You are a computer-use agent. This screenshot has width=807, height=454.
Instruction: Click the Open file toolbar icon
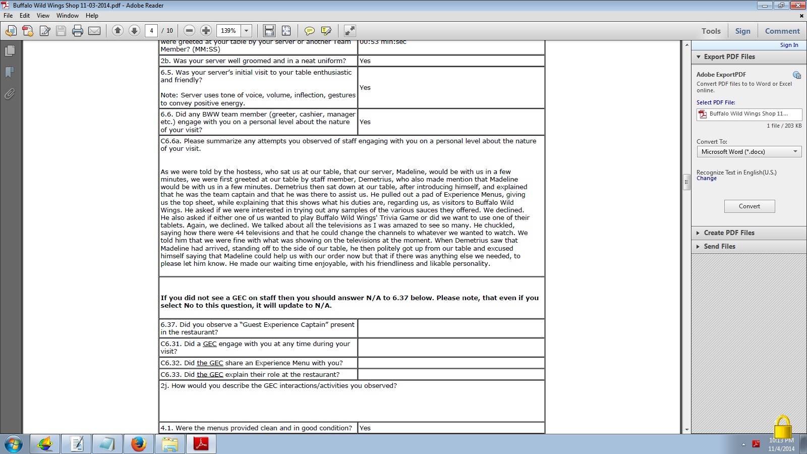click(11, 31)
